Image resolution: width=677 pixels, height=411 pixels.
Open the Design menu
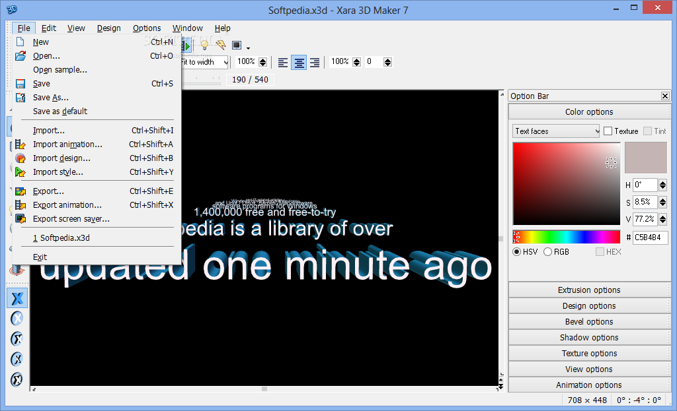click(109, 28)
